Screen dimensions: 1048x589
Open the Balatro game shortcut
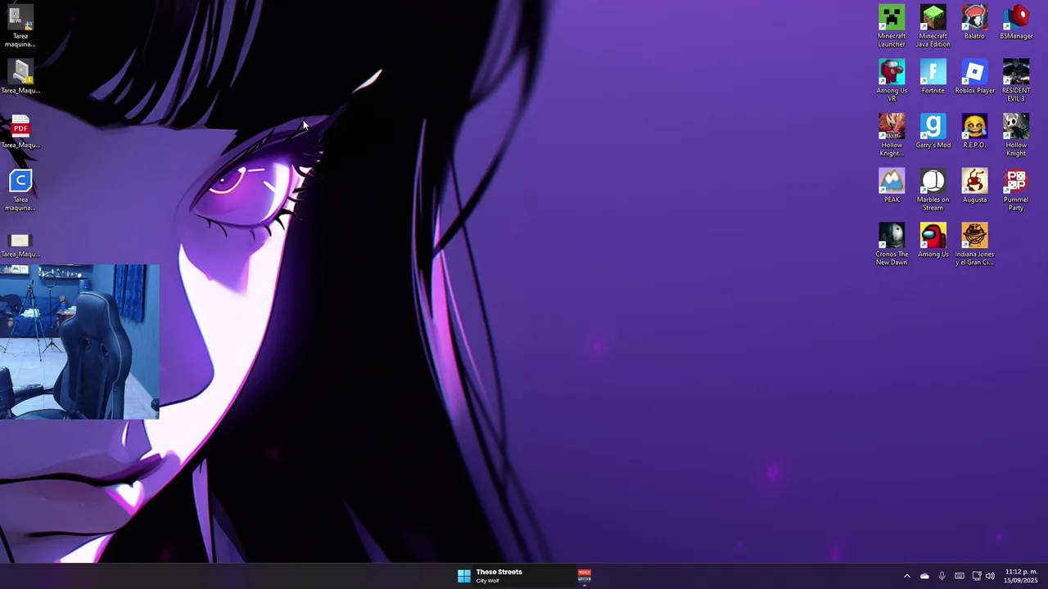click(x=974, y=22)
